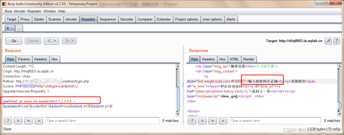Click the Cookie header line
The height and width of the screenshot is (135, 344).
40,86
